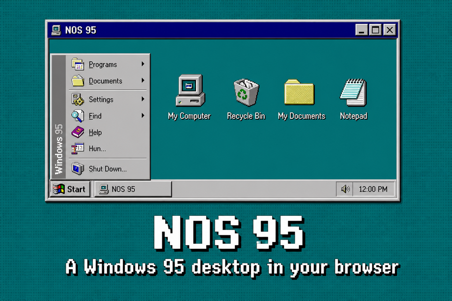
Task: Expand the Programs submenu arrow
Action: click(x=143, y=64)
